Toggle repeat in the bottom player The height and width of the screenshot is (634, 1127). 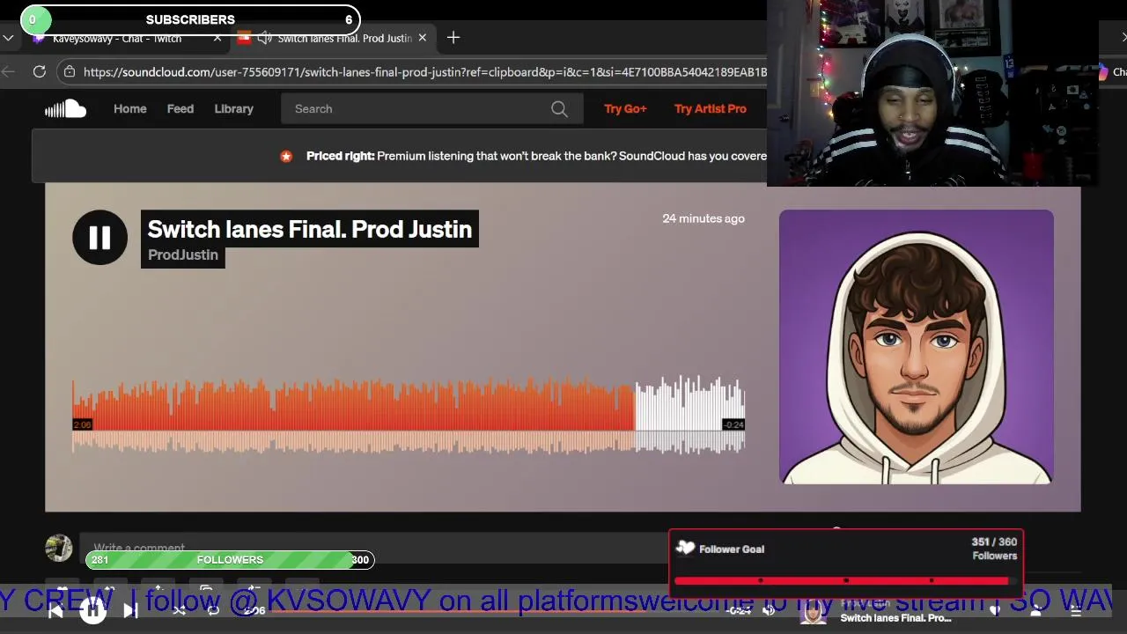[x=213, y=610]
